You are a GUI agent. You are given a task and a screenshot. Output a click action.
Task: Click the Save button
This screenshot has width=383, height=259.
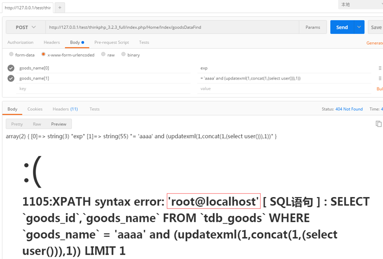coord(376,27)
